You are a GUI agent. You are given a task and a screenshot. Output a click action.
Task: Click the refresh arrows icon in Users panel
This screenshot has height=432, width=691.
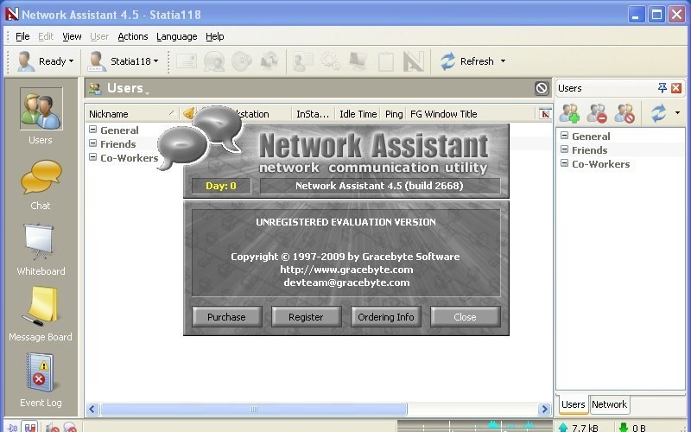(658, 113)
